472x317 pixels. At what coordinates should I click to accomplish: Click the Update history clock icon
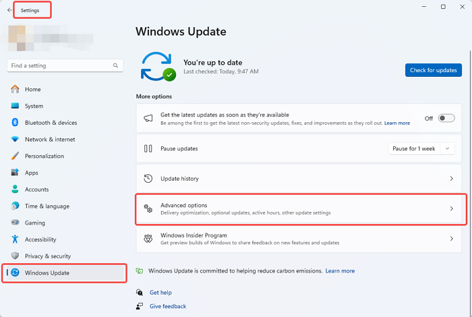[x=148, y=179]
